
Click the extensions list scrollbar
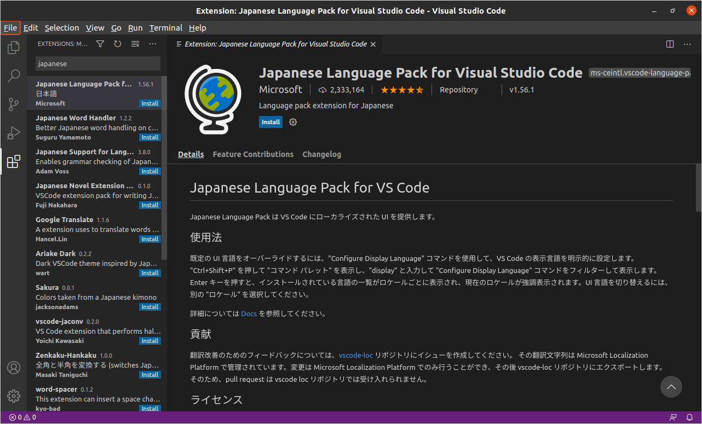point(164,167)
